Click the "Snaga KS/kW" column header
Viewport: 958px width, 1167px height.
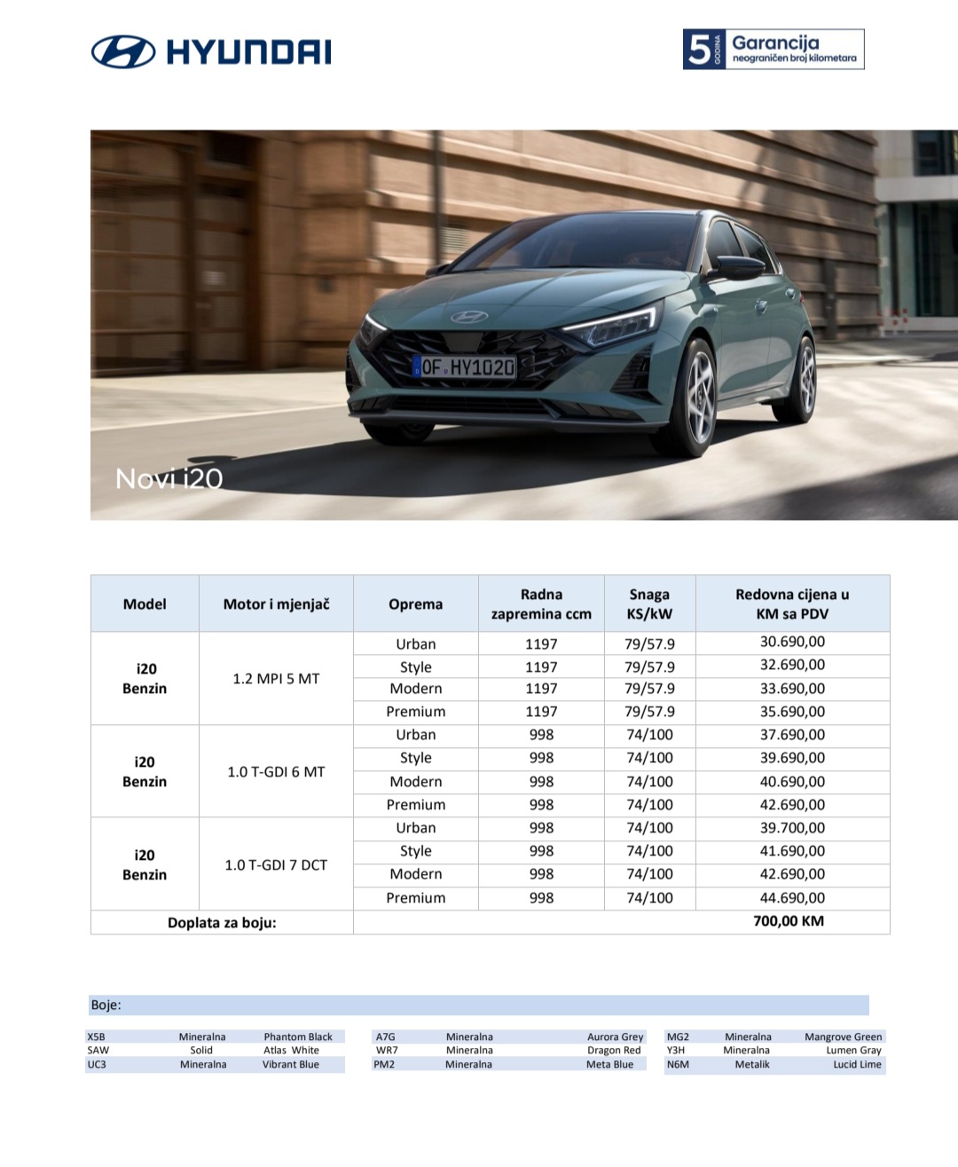tap(649, 603)
